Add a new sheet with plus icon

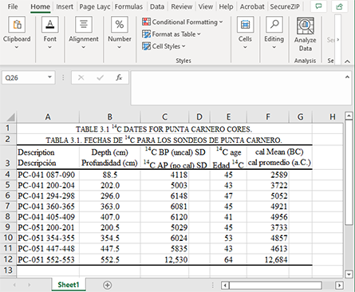(107, 285)
